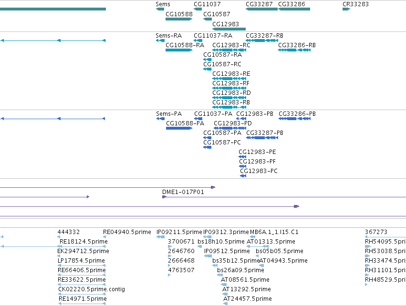Screen dimensions: 406x306
Task: Select transcript CG10587-RA
Action: [x=208, y=60]
